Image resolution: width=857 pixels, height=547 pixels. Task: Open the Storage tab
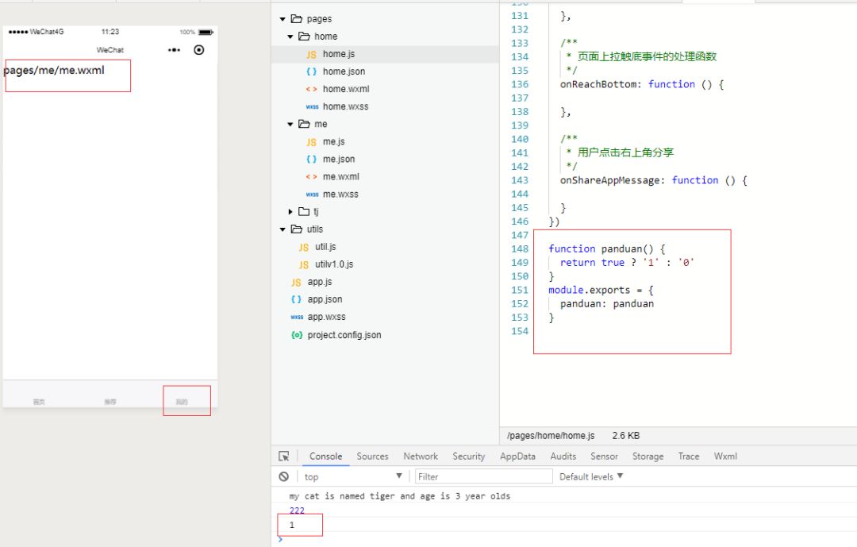pos(648,456)
